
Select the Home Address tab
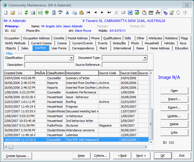click(x=160, y=48)
